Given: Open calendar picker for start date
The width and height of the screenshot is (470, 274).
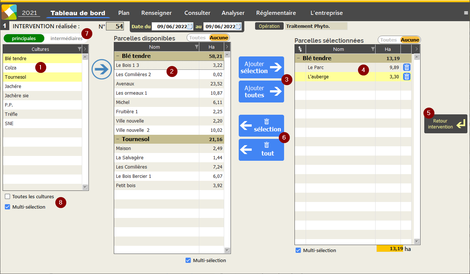Looking at the screenshot, I should (190, 26).
